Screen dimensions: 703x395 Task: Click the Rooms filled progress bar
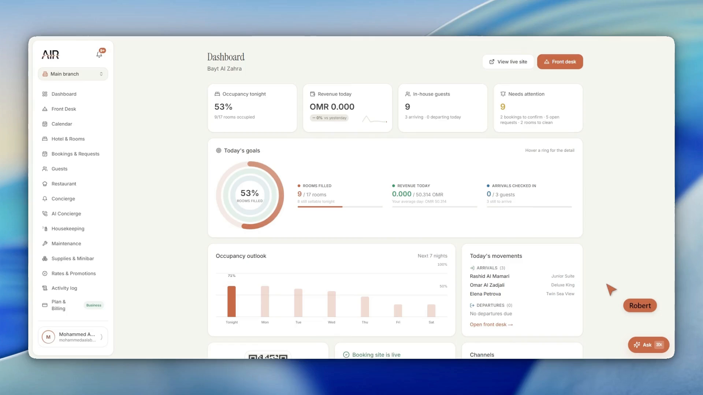point(340,207)
